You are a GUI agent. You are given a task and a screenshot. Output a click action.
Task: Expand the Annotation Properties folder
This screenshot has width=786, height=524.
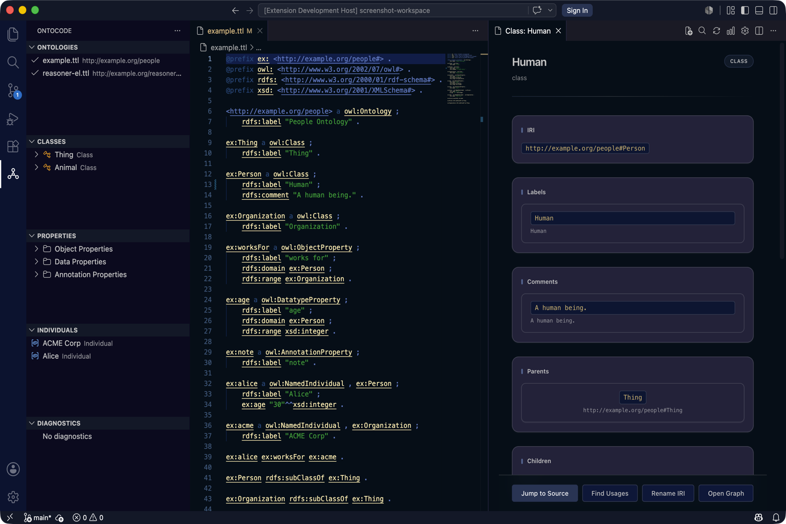(x=36, y=274)
